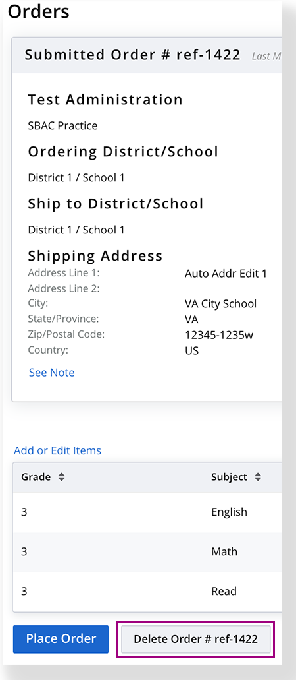Image resolution: width=296 pixels, height=680 pixels.
Task: Select the Grade column header label
Action: [36, 477]
